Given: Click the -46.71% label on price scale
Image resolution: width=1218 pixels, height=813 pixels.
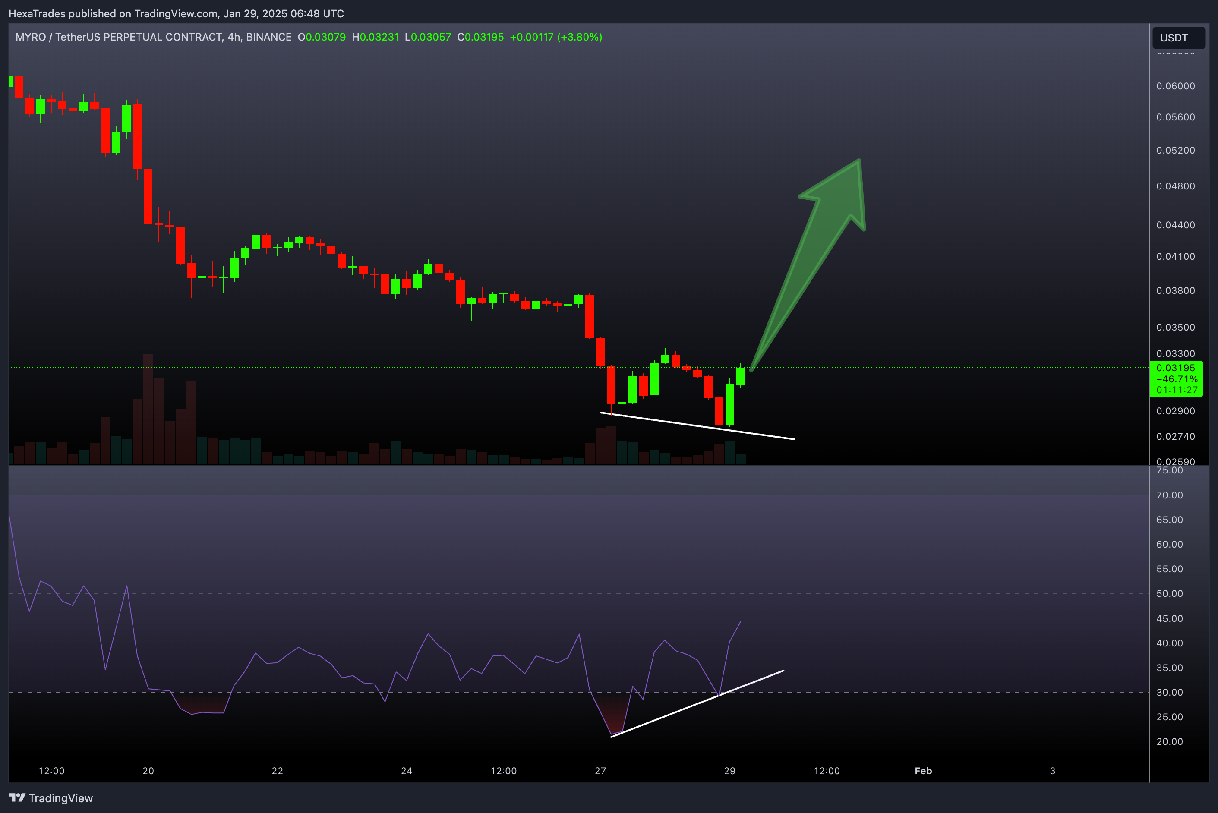Looking at the screenshot, I should point(1177,379).
